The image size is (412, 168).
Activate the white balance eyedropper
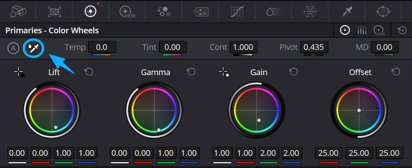(x=33, y=49)
